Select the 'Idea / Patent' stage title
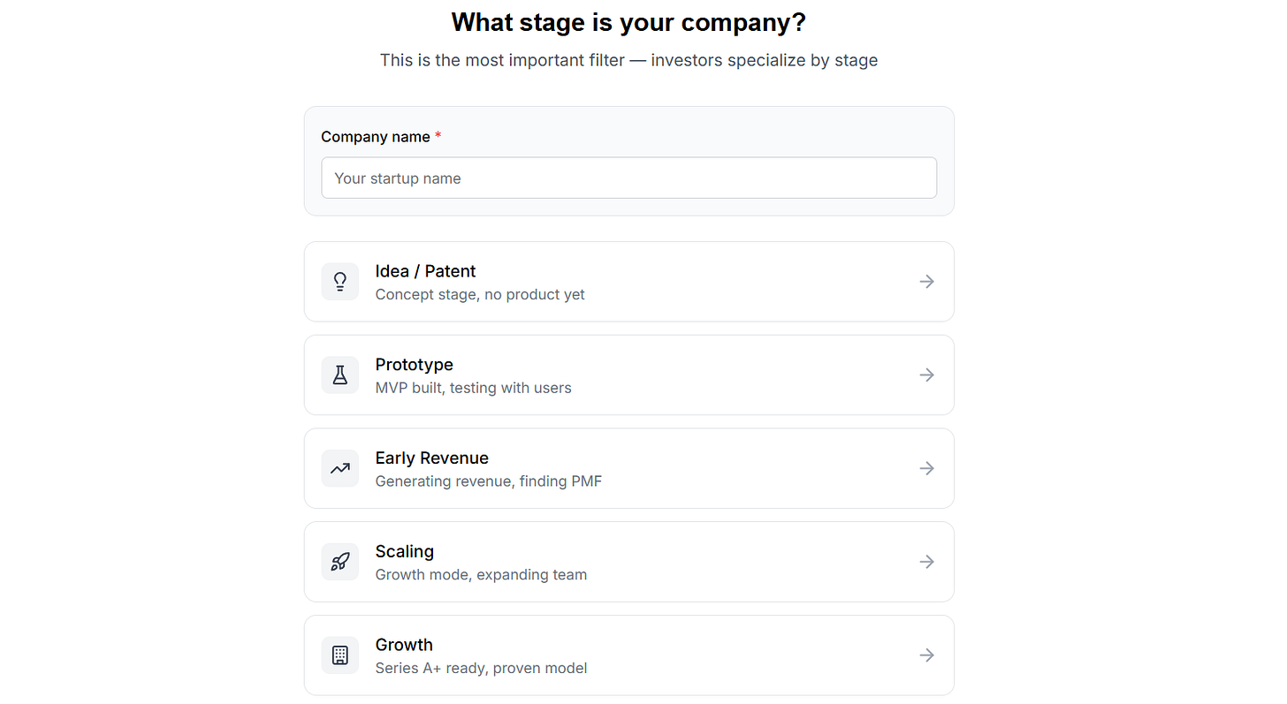 point(425,271)
